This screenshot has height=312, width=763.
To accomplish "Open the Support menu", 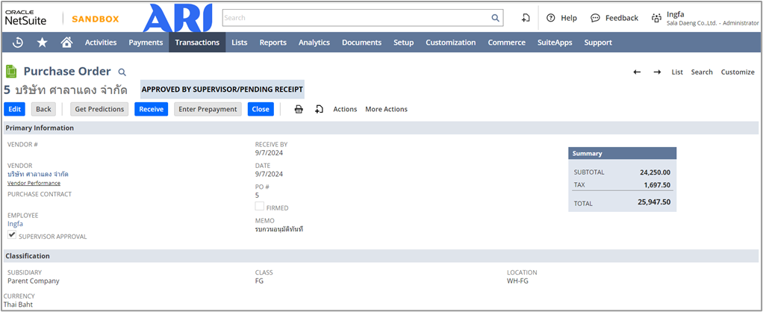I will [x=598, y=43].
